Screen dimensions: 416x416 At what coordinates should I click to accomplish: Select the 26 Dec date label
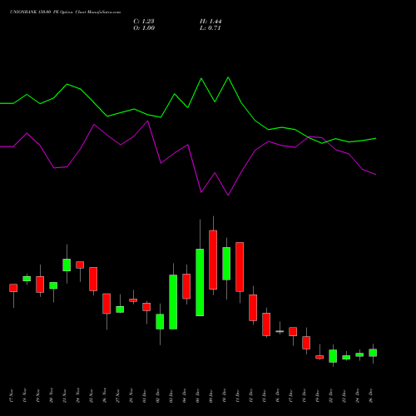point(371,395)
